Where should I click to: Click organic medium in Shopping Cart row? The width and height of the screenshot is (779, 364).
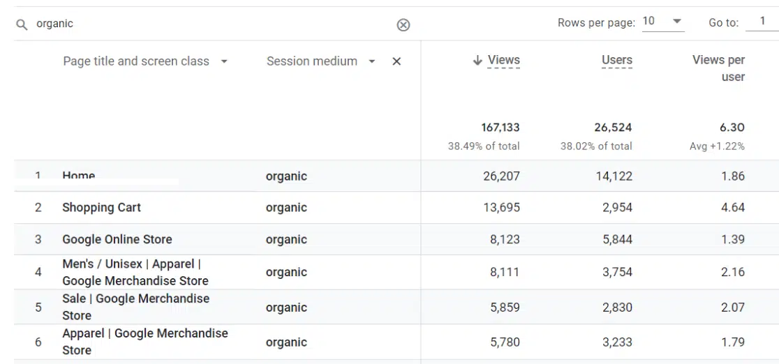(x=286, y=208)
